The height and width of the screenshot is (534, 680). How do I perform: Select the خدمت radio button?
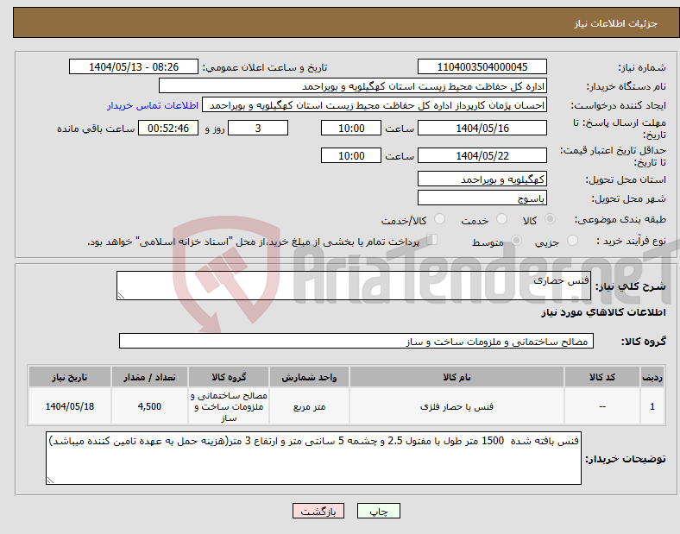coord(501,219)
